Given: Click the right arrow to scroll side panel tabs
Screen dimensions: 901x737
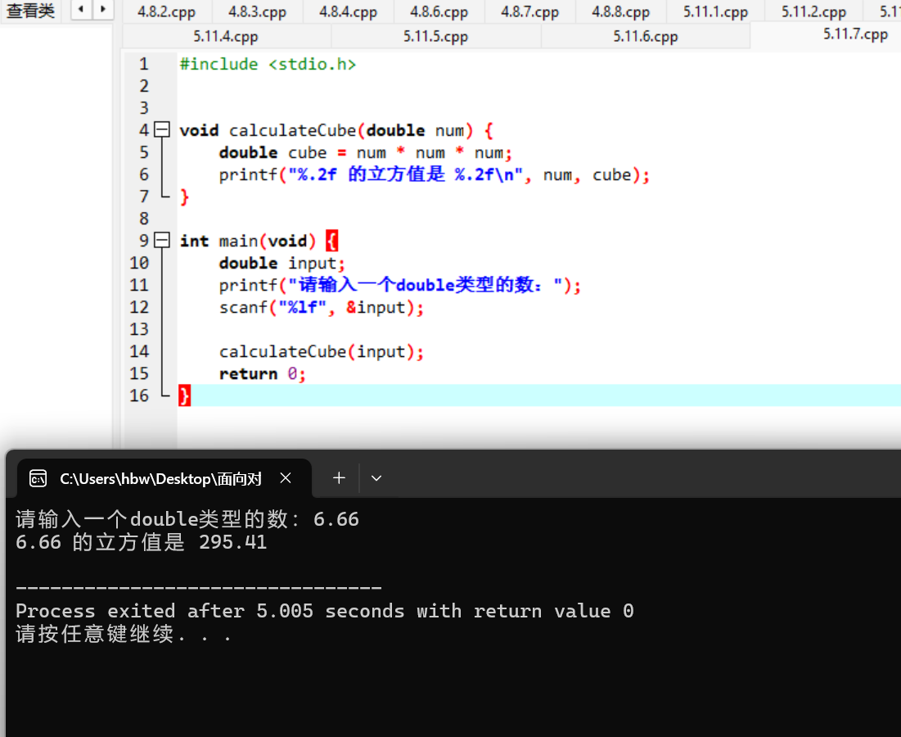Looking at the screenshot, I should click(103, 9).
